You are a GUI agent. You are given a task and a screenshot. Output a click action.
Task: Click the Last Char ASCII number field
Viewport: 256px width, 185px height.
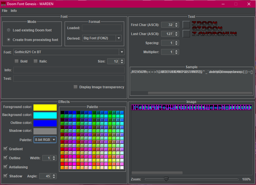click(168, 34)
